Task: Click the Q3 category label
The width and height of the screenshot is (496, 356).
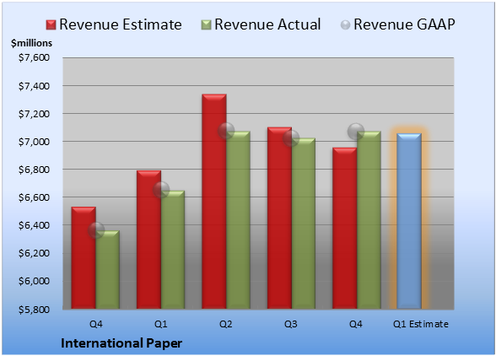Action: pos(291,324)
